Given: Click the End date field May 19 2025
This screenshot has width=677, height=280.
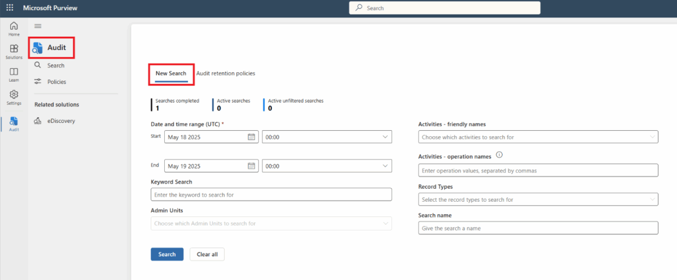Looking at the screenshot, I should 212,166.
